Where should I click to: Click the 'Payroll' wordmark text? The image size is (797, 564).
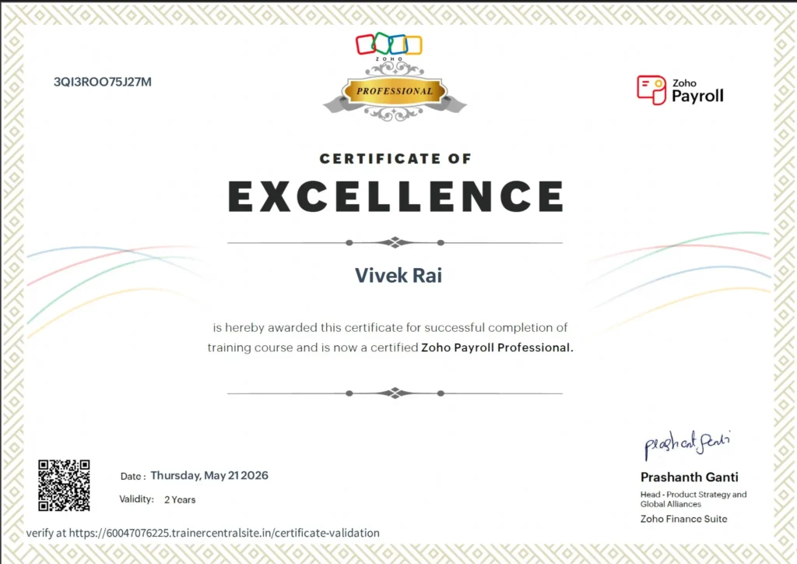pos(697,96)
